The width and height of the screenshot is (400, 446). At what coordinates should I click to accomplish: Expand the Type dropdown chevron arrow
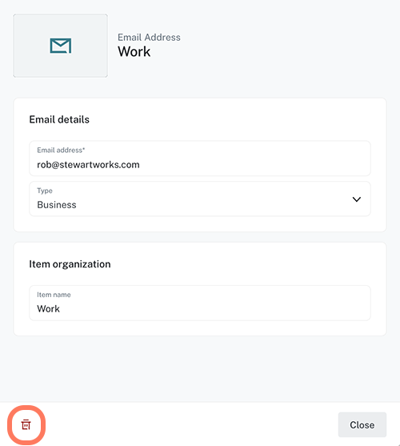[357, 199]
